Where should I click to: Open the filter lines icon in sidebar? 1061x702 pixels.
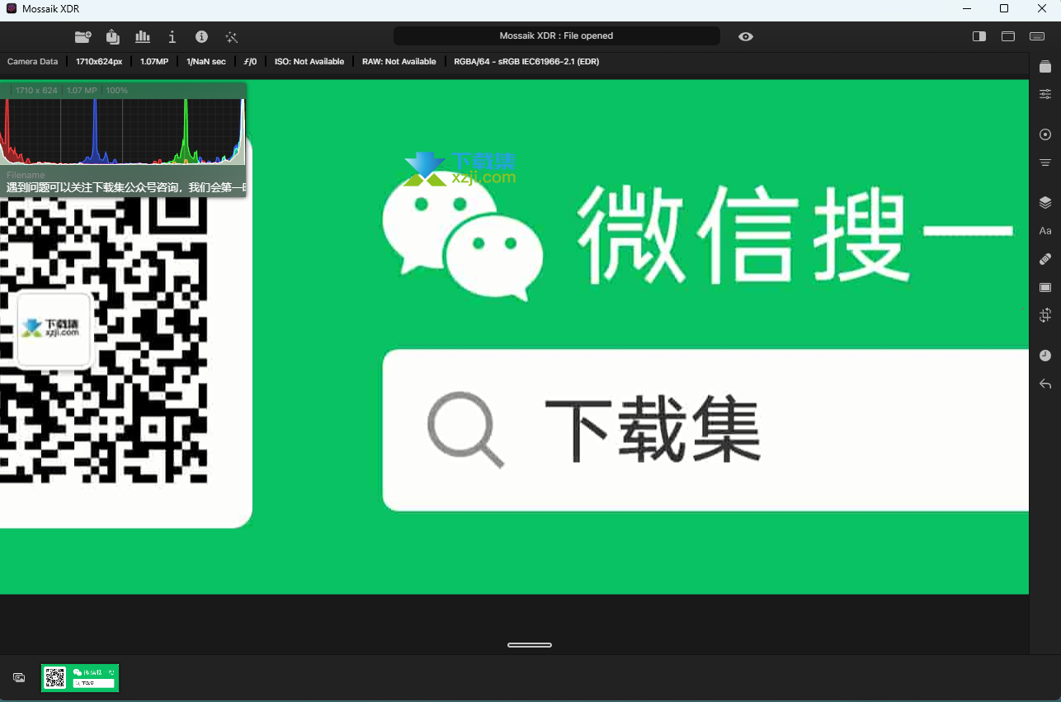click(x=1045, y=163)
